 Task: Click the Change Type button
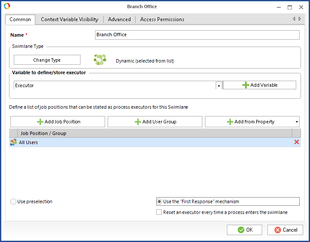[x=47, y=60]
